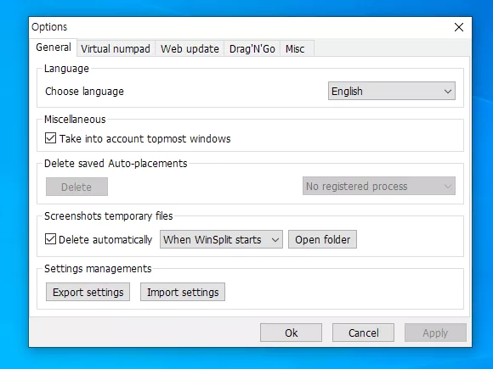Viewport: 493px width, 369px height.
Task: Click Import settings
Action: tap(183, 292)
